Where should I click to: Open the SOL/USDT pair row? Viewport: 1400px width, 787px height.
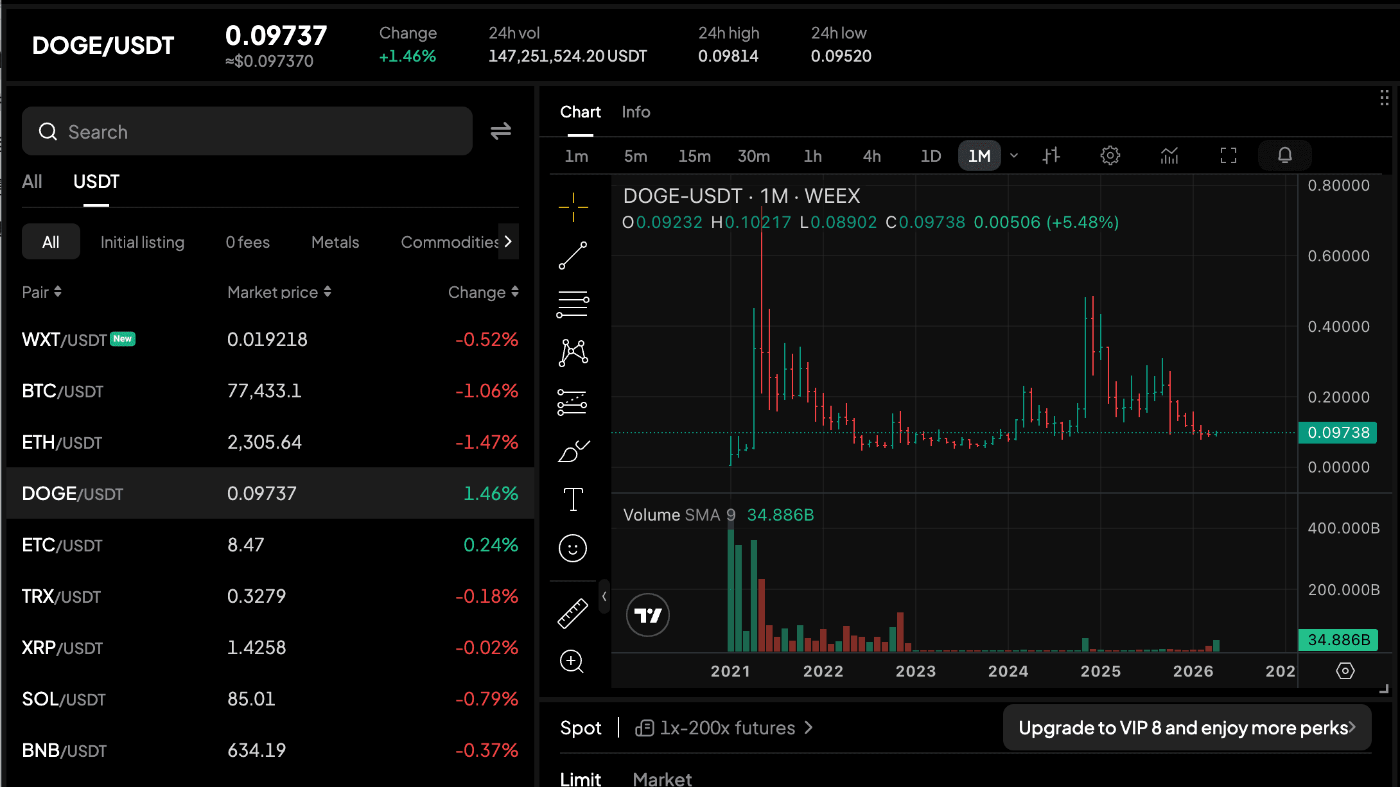tap(270, 698)
